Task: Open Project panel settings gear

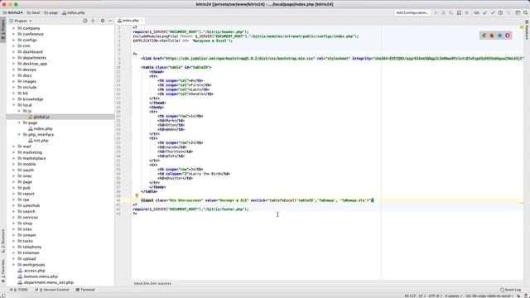Action: [103, 21]
